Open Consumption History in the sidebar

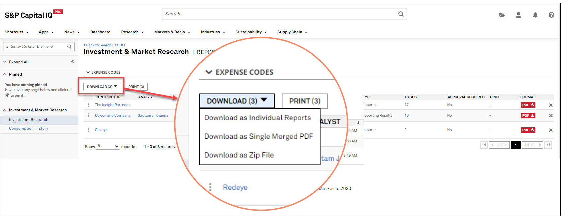[x=28, y=128]
